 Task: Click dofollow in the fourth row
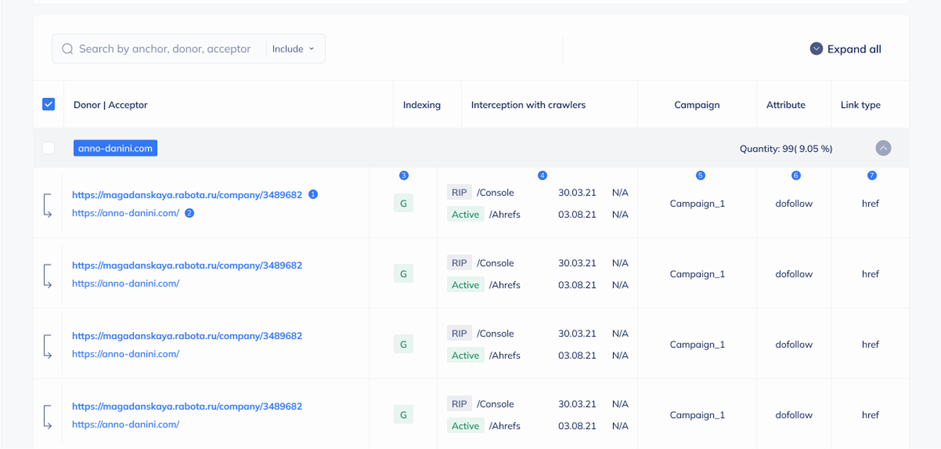(x=794, y=415)
